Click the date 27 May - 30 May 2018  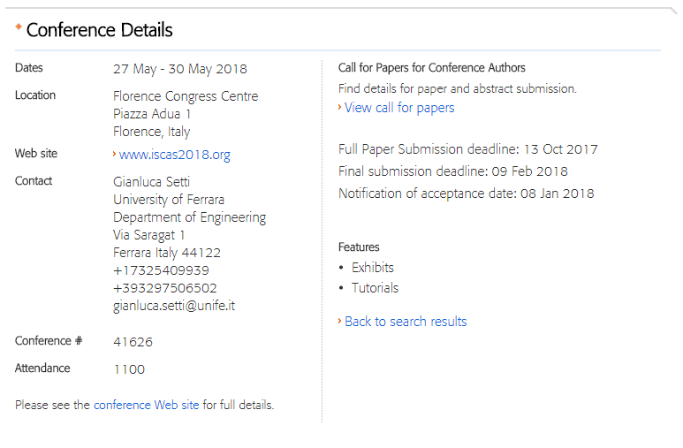click(180, 69)
